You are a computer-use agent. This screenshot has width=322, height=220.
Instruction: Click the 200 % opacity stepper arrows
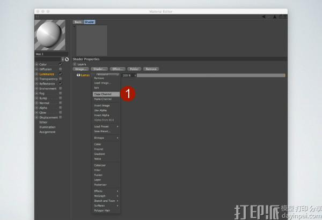[135, 75]
